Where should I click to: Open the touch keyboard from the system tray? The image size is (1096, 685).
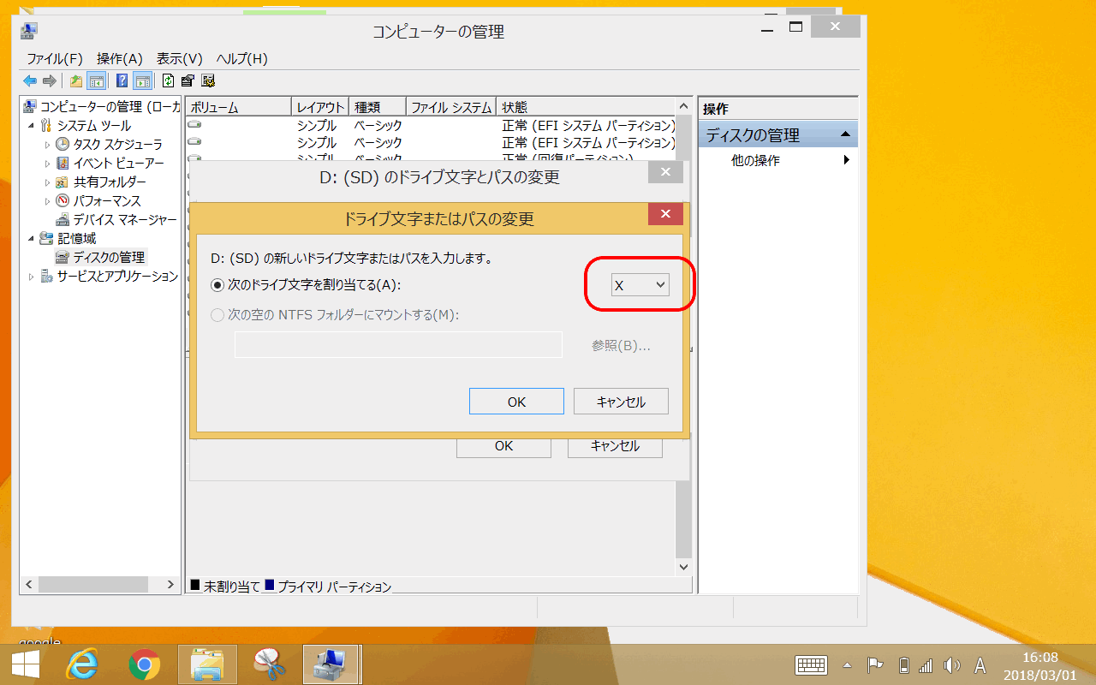(810, 665)
